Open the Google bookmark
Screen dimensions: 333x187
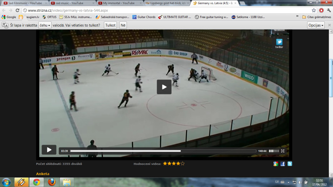pos(9,17)
